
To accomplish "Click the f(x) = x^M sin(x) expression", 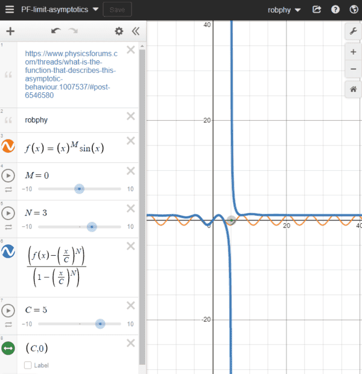I will point(65,148).
